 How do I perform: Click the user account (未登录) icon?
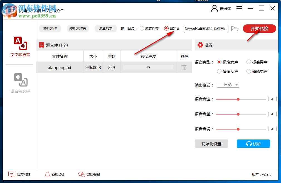click(x=214, y=8)
